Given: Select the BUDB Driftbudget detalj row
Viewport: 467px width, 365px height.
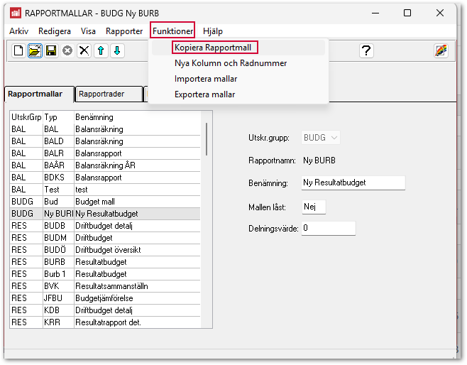Looking at the screenshot, I should coord(105,226).
